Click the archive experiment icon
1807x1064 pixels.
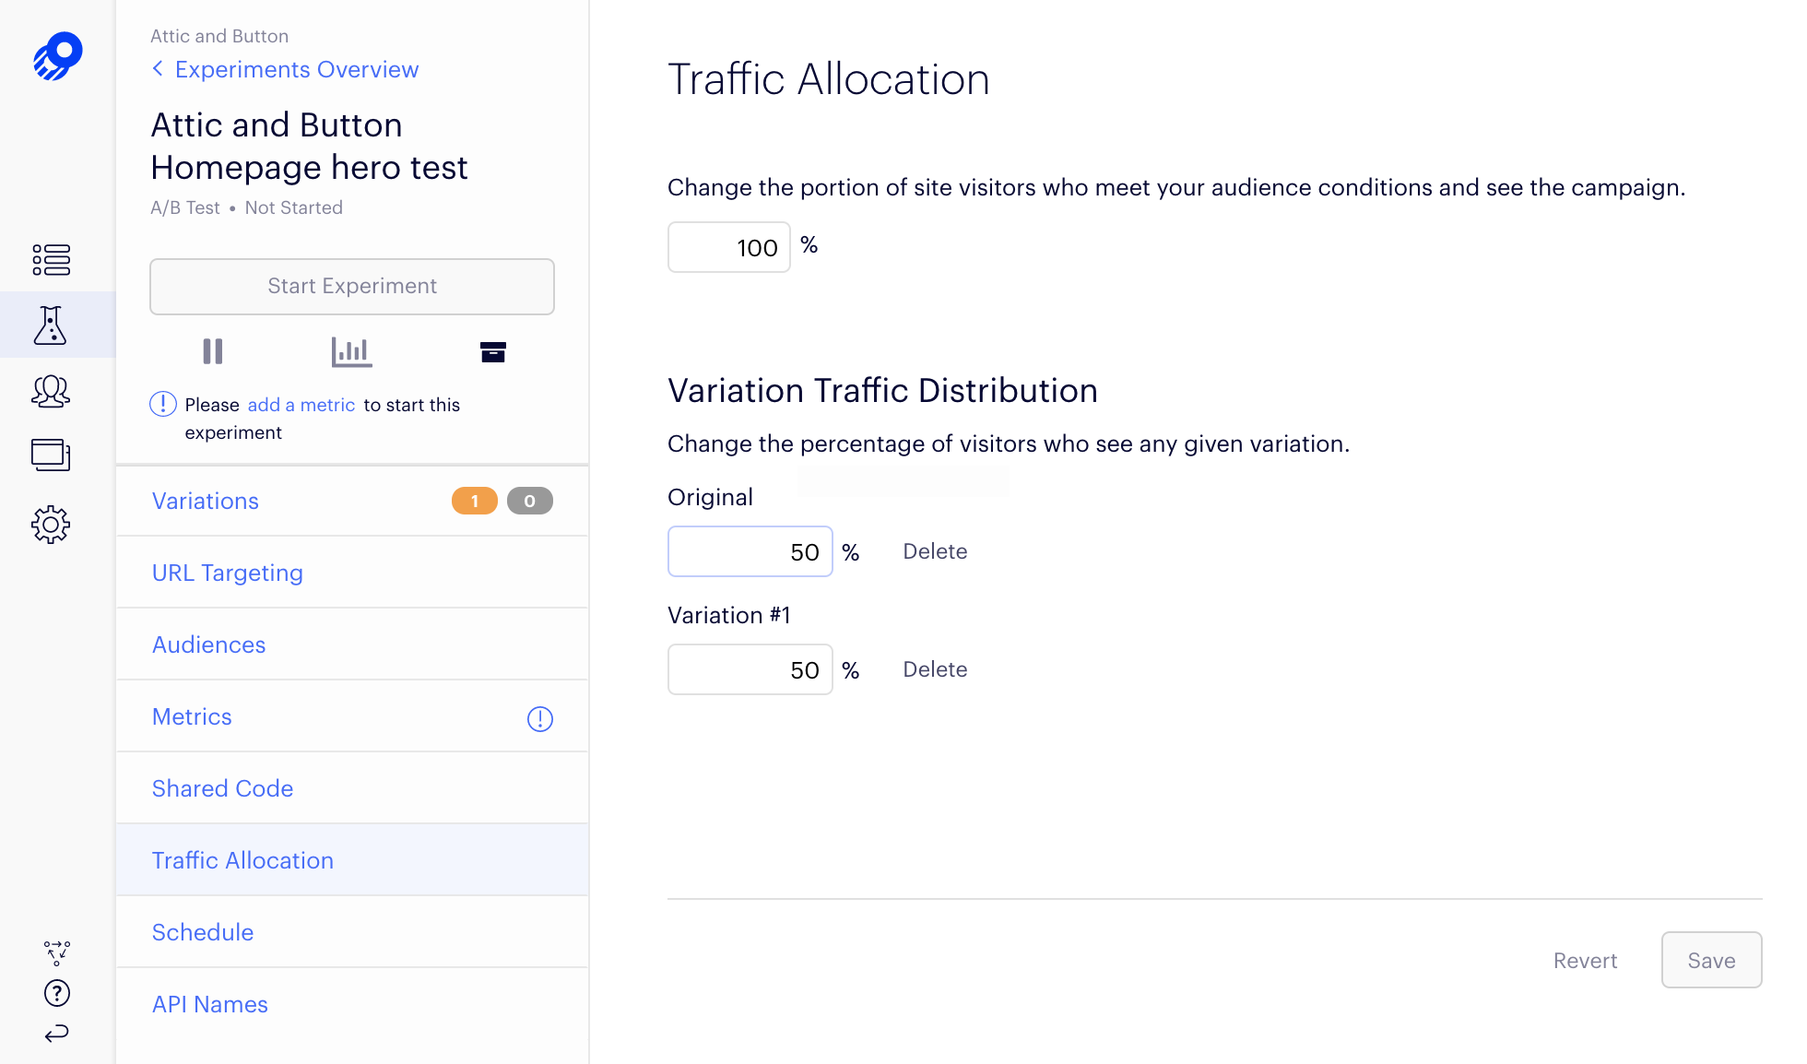point(493,351)
